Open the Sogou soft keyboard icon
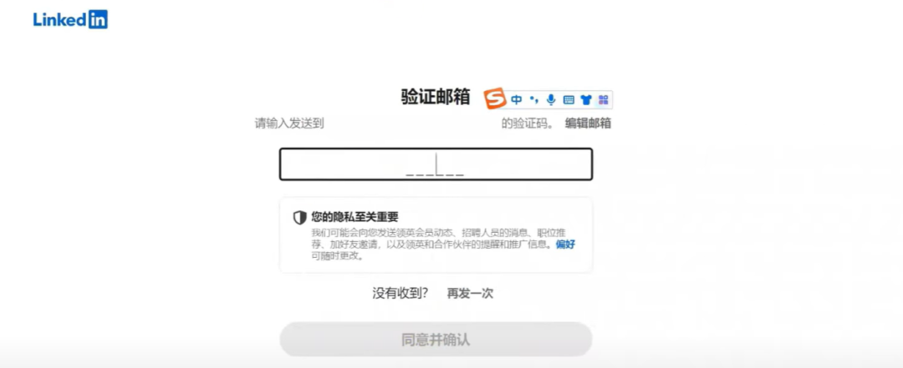The height and width of the screenshot is (368, 903). 569,100
